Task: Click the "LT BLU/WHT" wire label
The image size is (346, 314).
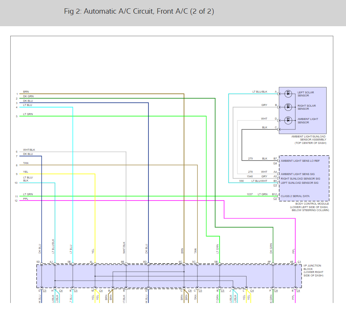Action: (259, 181)
